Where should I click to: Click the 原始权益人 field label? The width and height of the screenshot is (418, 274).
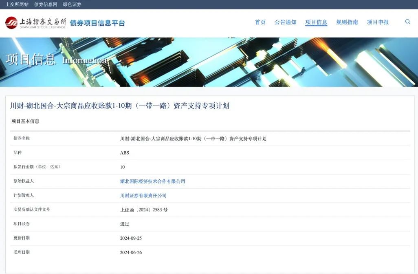click(24, 181)
